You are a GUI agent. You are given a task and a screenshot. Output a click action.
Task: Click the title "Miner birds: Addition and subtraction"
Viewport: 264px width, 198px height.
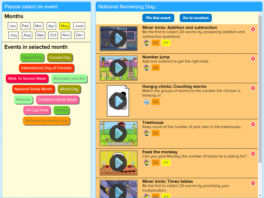click(180, 27)
